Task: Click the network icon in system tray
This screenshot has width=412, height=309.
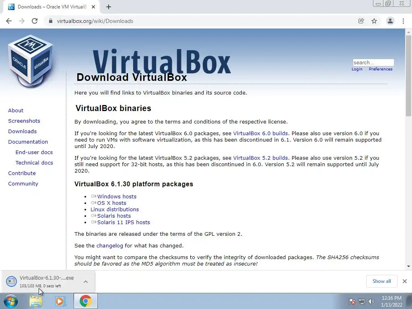Action: pos(362,301)
